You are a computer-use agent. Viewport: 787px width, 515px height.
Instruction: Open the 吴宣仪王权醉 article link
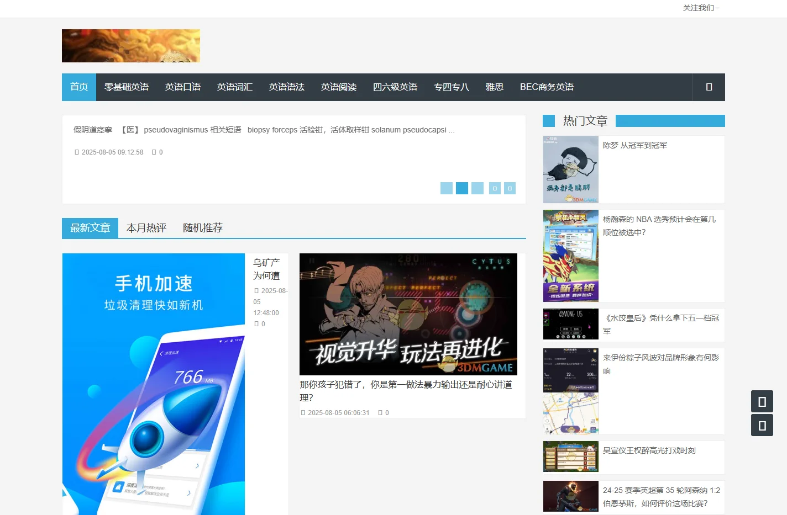(649, 450)
